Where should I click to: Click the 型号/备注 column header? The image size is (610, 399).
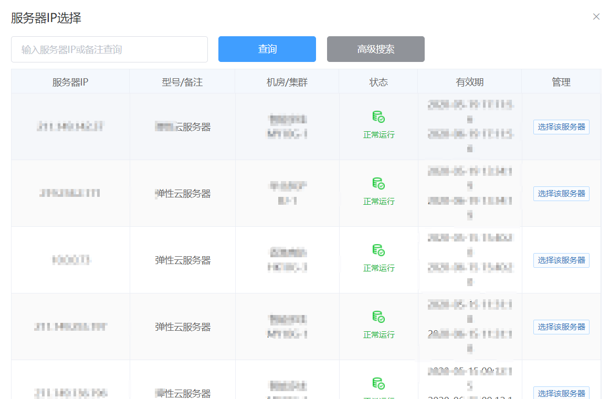182,82
